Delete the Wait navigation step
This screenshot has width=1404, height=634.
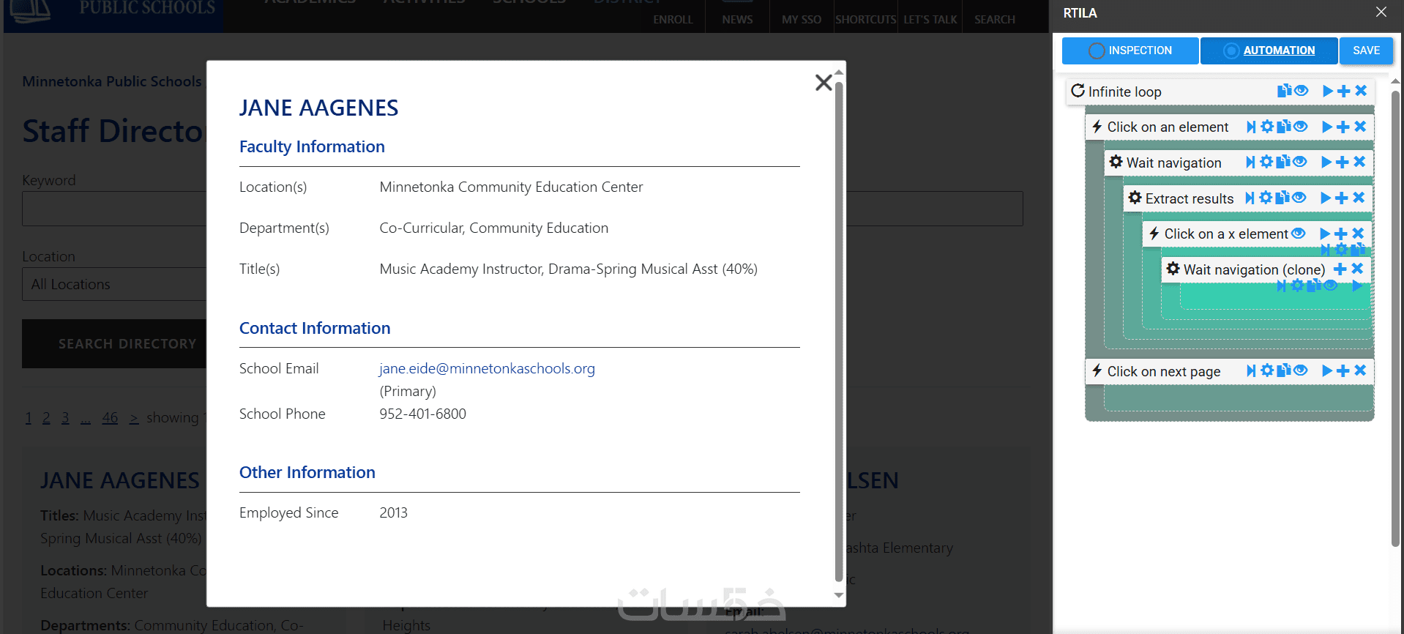tap(1359, 162)
